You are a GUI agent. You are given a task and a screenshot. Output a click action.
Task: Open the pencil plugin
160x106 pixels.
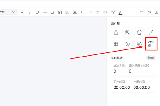151,32
